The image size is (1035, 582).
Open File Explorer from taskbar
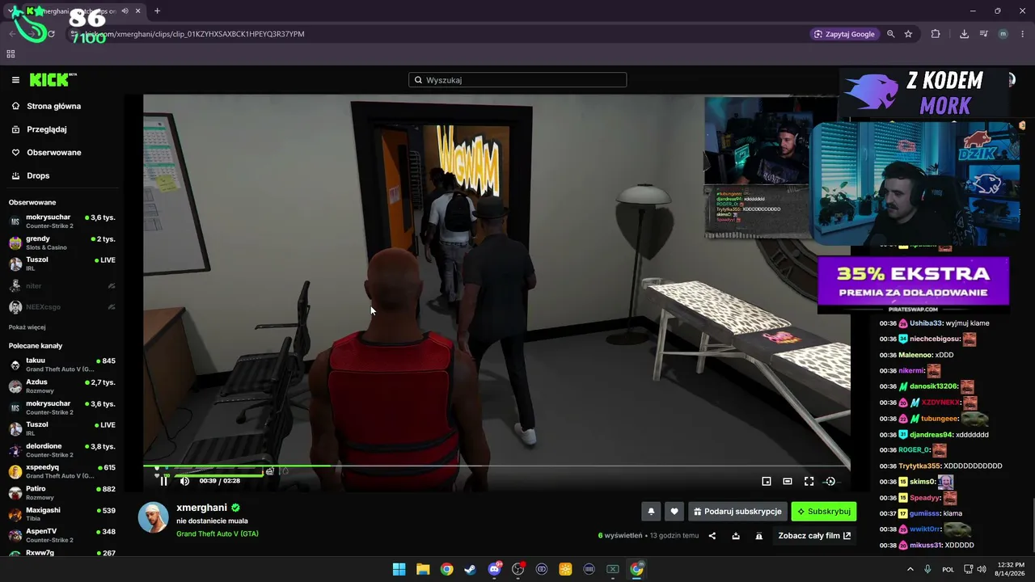(x=423, y=569)
